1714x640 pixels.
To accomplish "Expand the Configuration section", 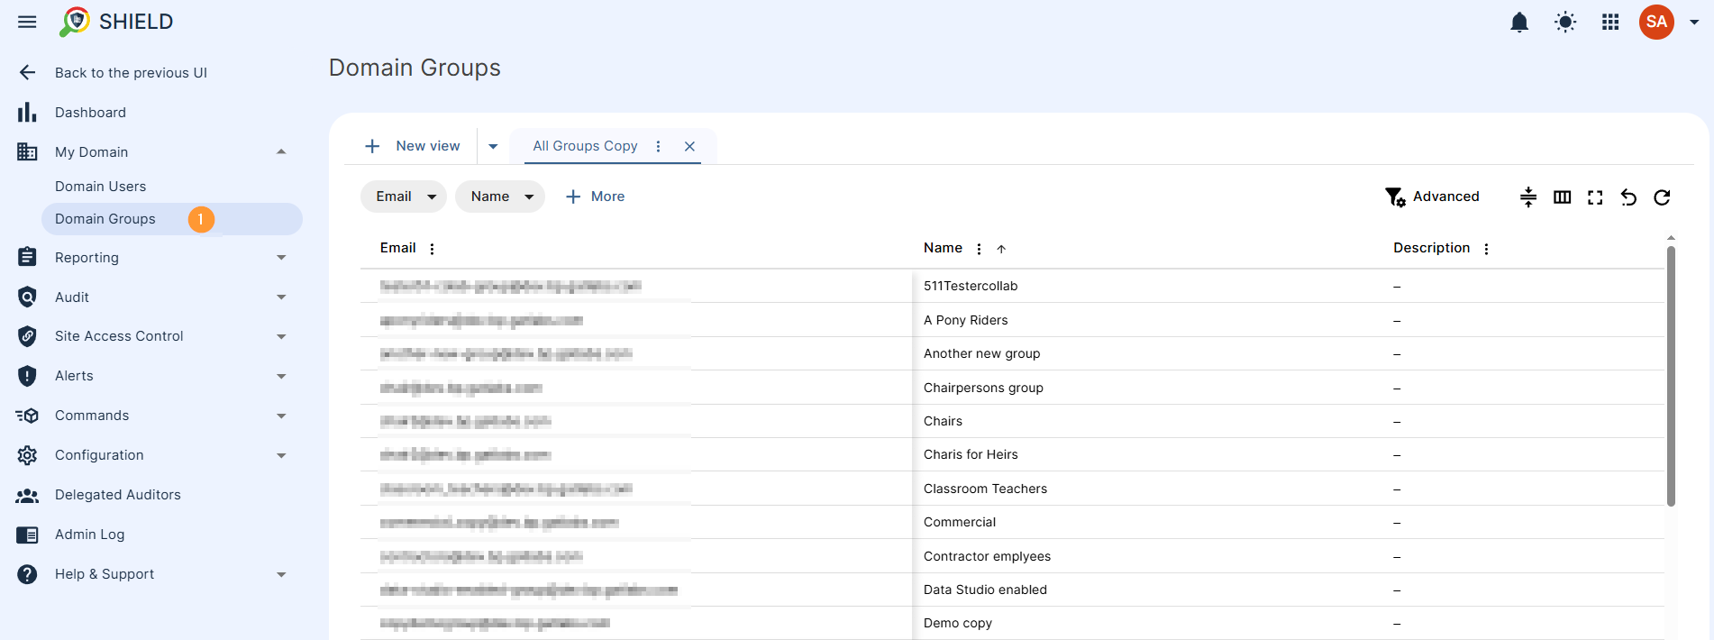I will (x=281, y=456).
